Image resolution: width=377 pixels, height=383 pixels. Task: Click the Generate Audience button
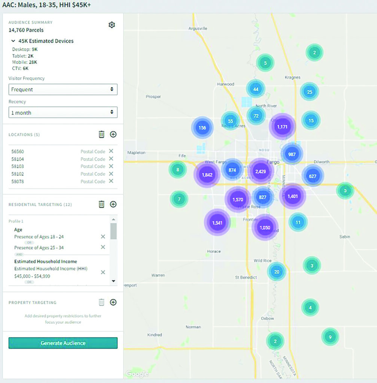point(63,343)
